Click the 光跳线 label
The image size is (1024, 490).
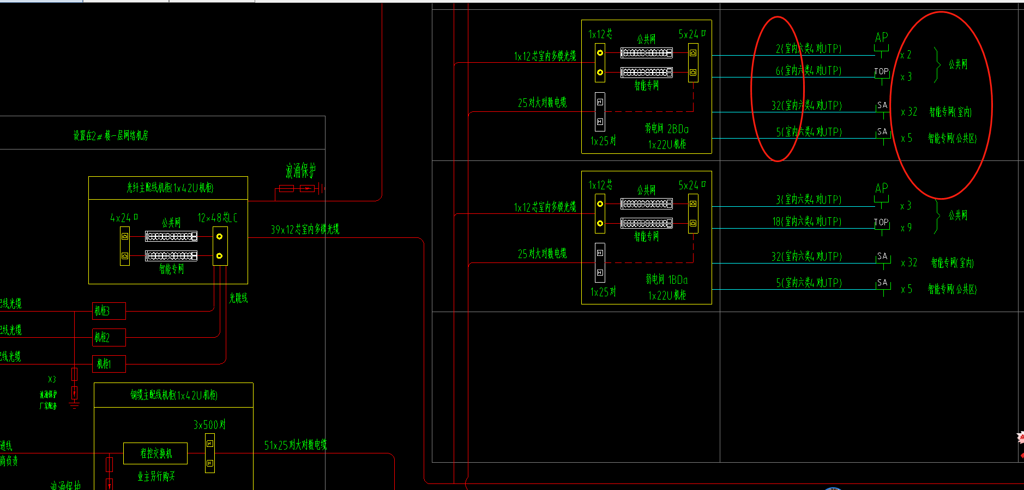point(238,298)
